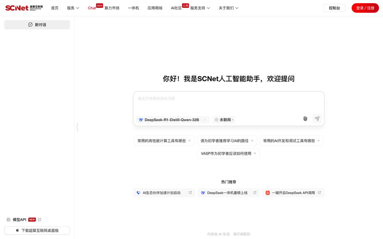Click the paperclip attachment icon

pos(305,119)
